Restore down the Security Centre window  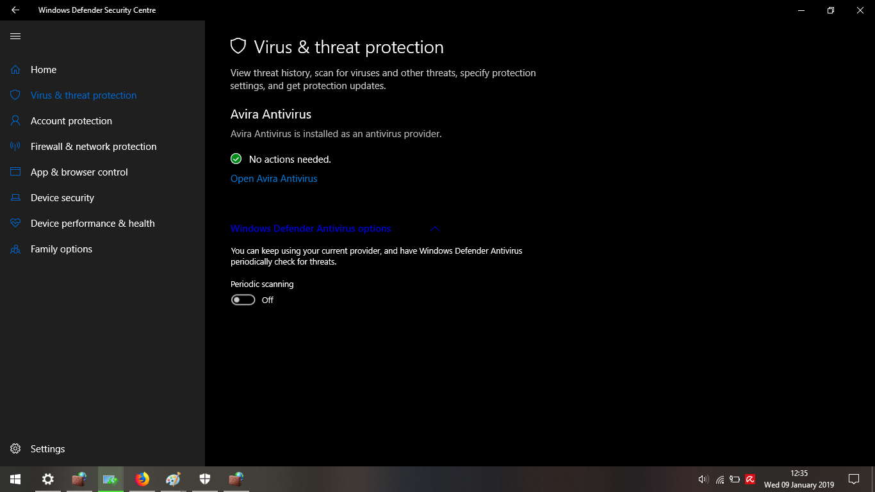[x=831, y=10]
